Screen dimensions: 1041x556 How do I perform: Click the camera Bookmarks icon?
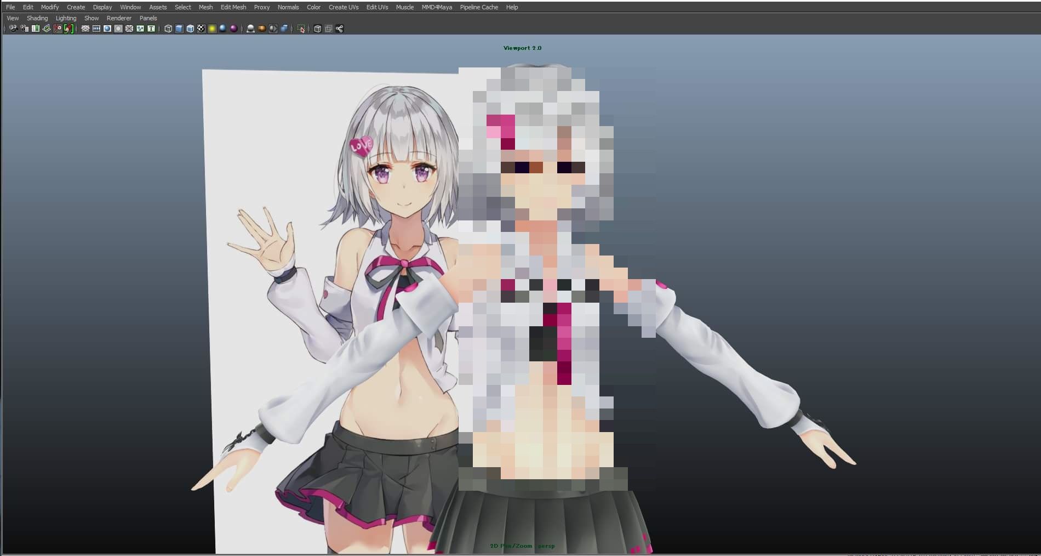36,29
